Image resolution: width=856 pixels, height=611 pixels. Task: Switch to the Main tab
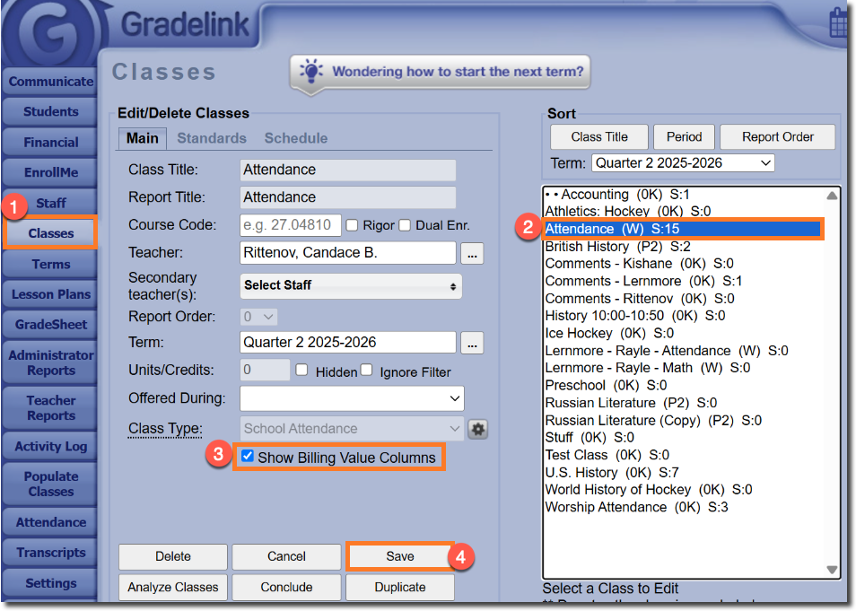[x=143, y=138]
